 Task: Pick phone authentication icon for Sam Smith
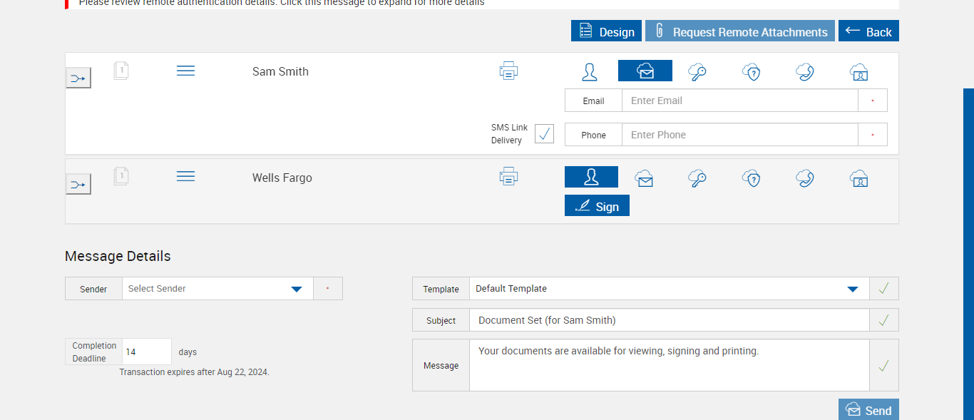[805, 71]
